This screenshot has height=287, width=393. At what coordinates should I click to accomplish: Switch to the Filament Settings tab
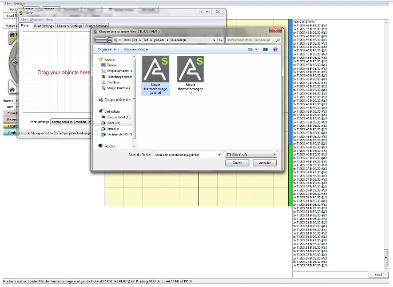point(69,26)
